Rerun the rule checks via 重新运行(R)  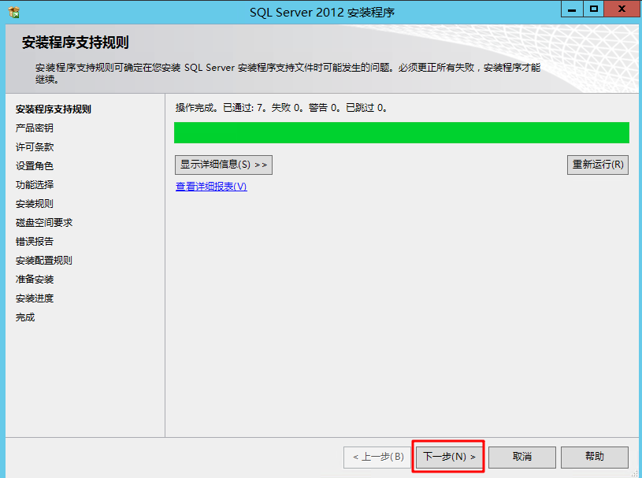[x=598, y=165]
